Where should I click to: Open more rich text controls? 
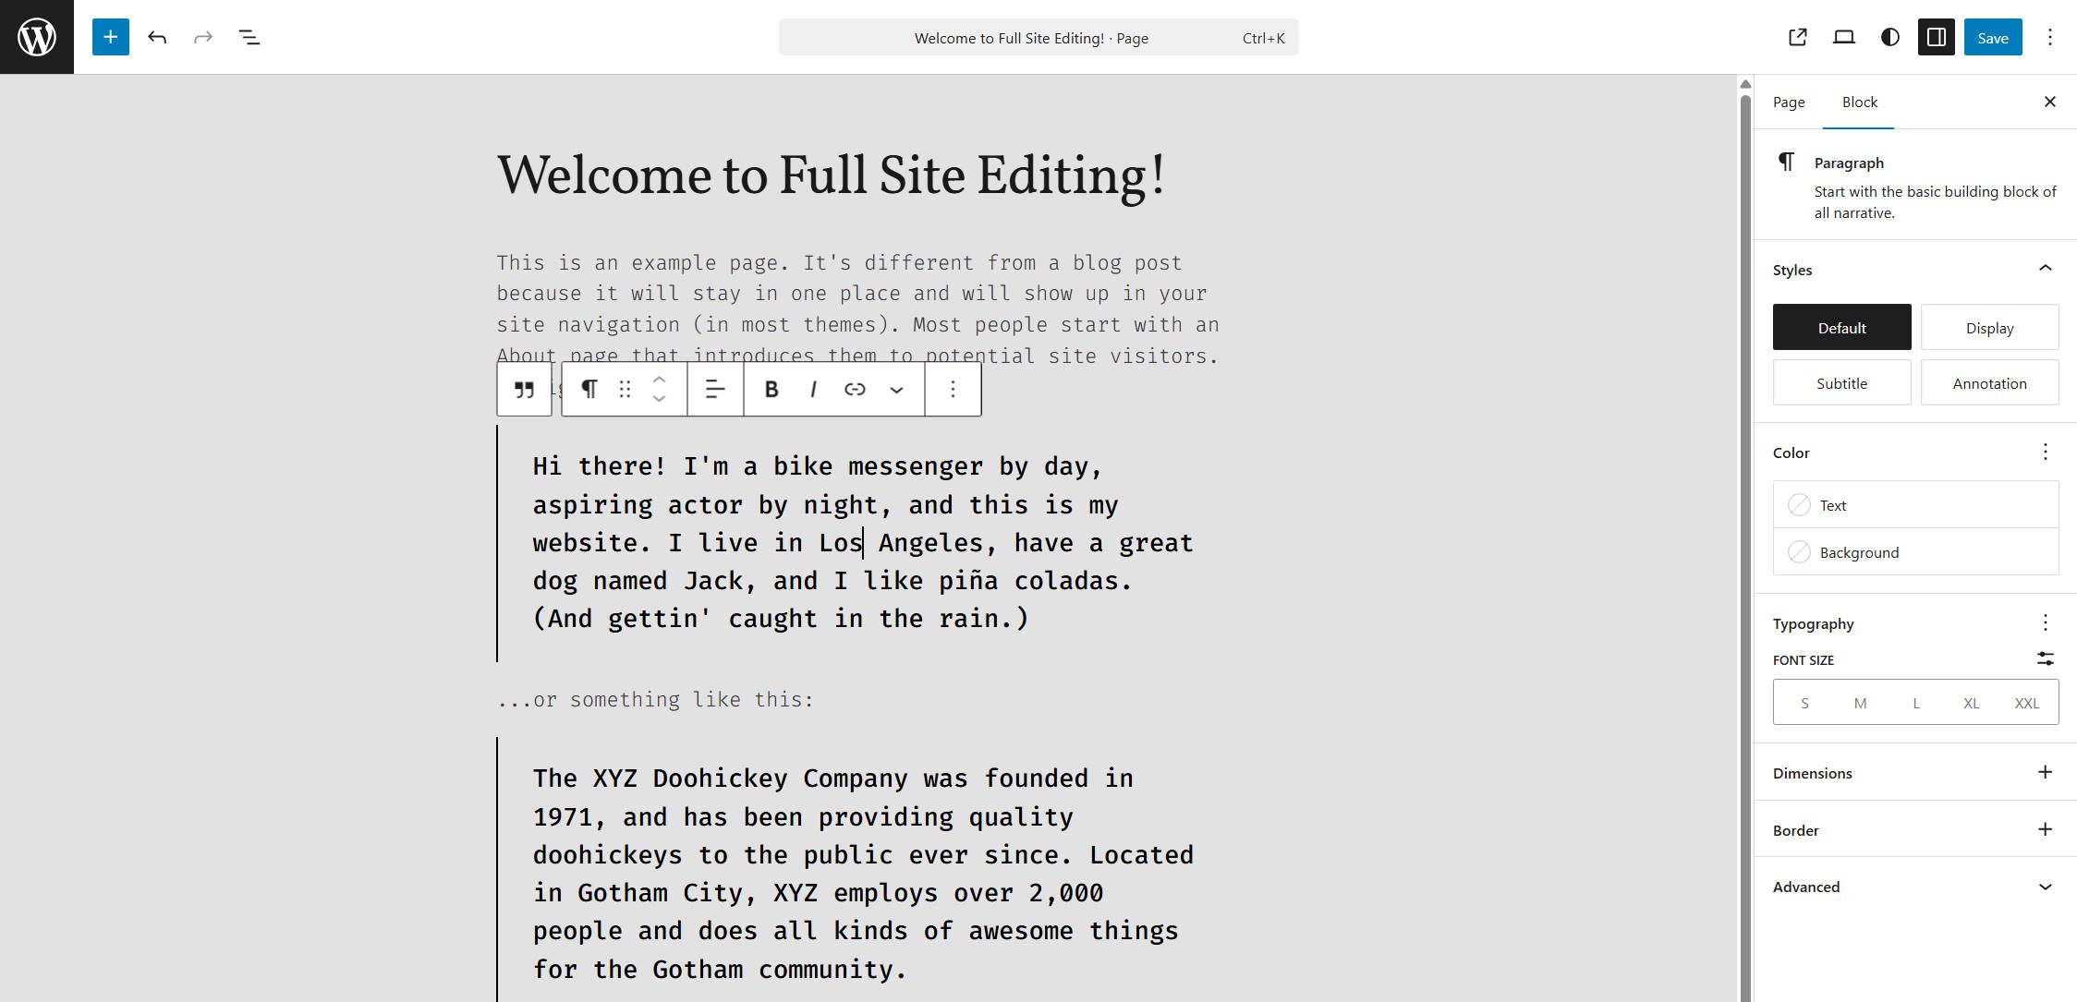896,390
